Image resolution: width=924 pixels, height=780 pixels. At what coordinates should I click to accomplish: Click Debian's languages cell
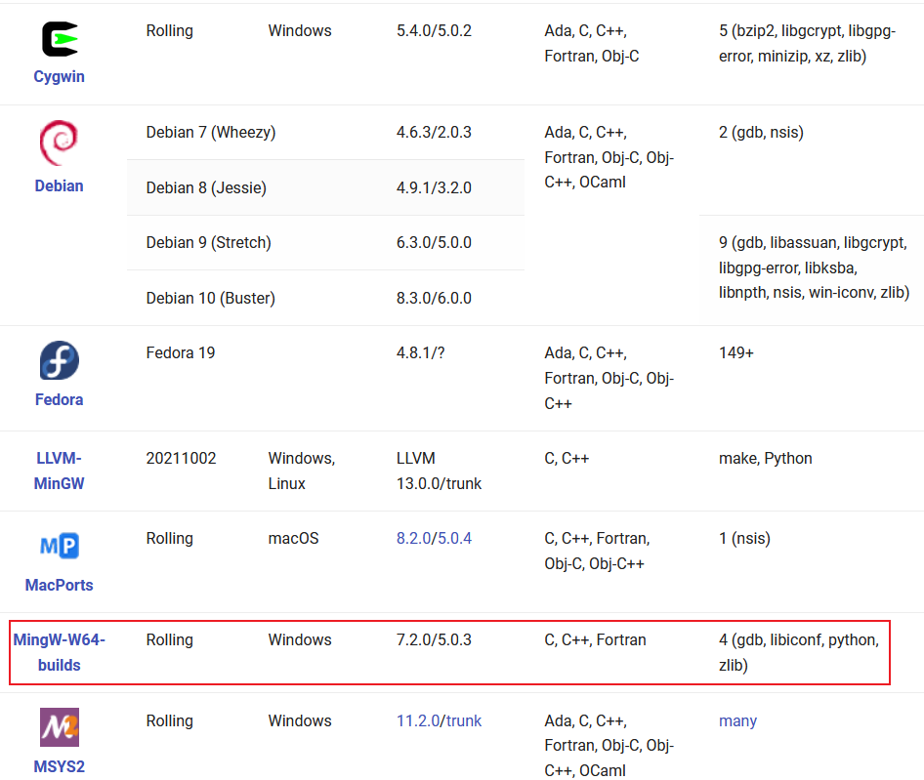tap(609, 157)
